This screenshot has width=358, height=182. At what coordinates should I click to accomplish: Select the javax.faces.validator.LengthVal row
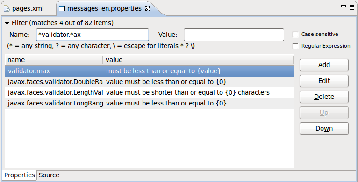point(150,92)
